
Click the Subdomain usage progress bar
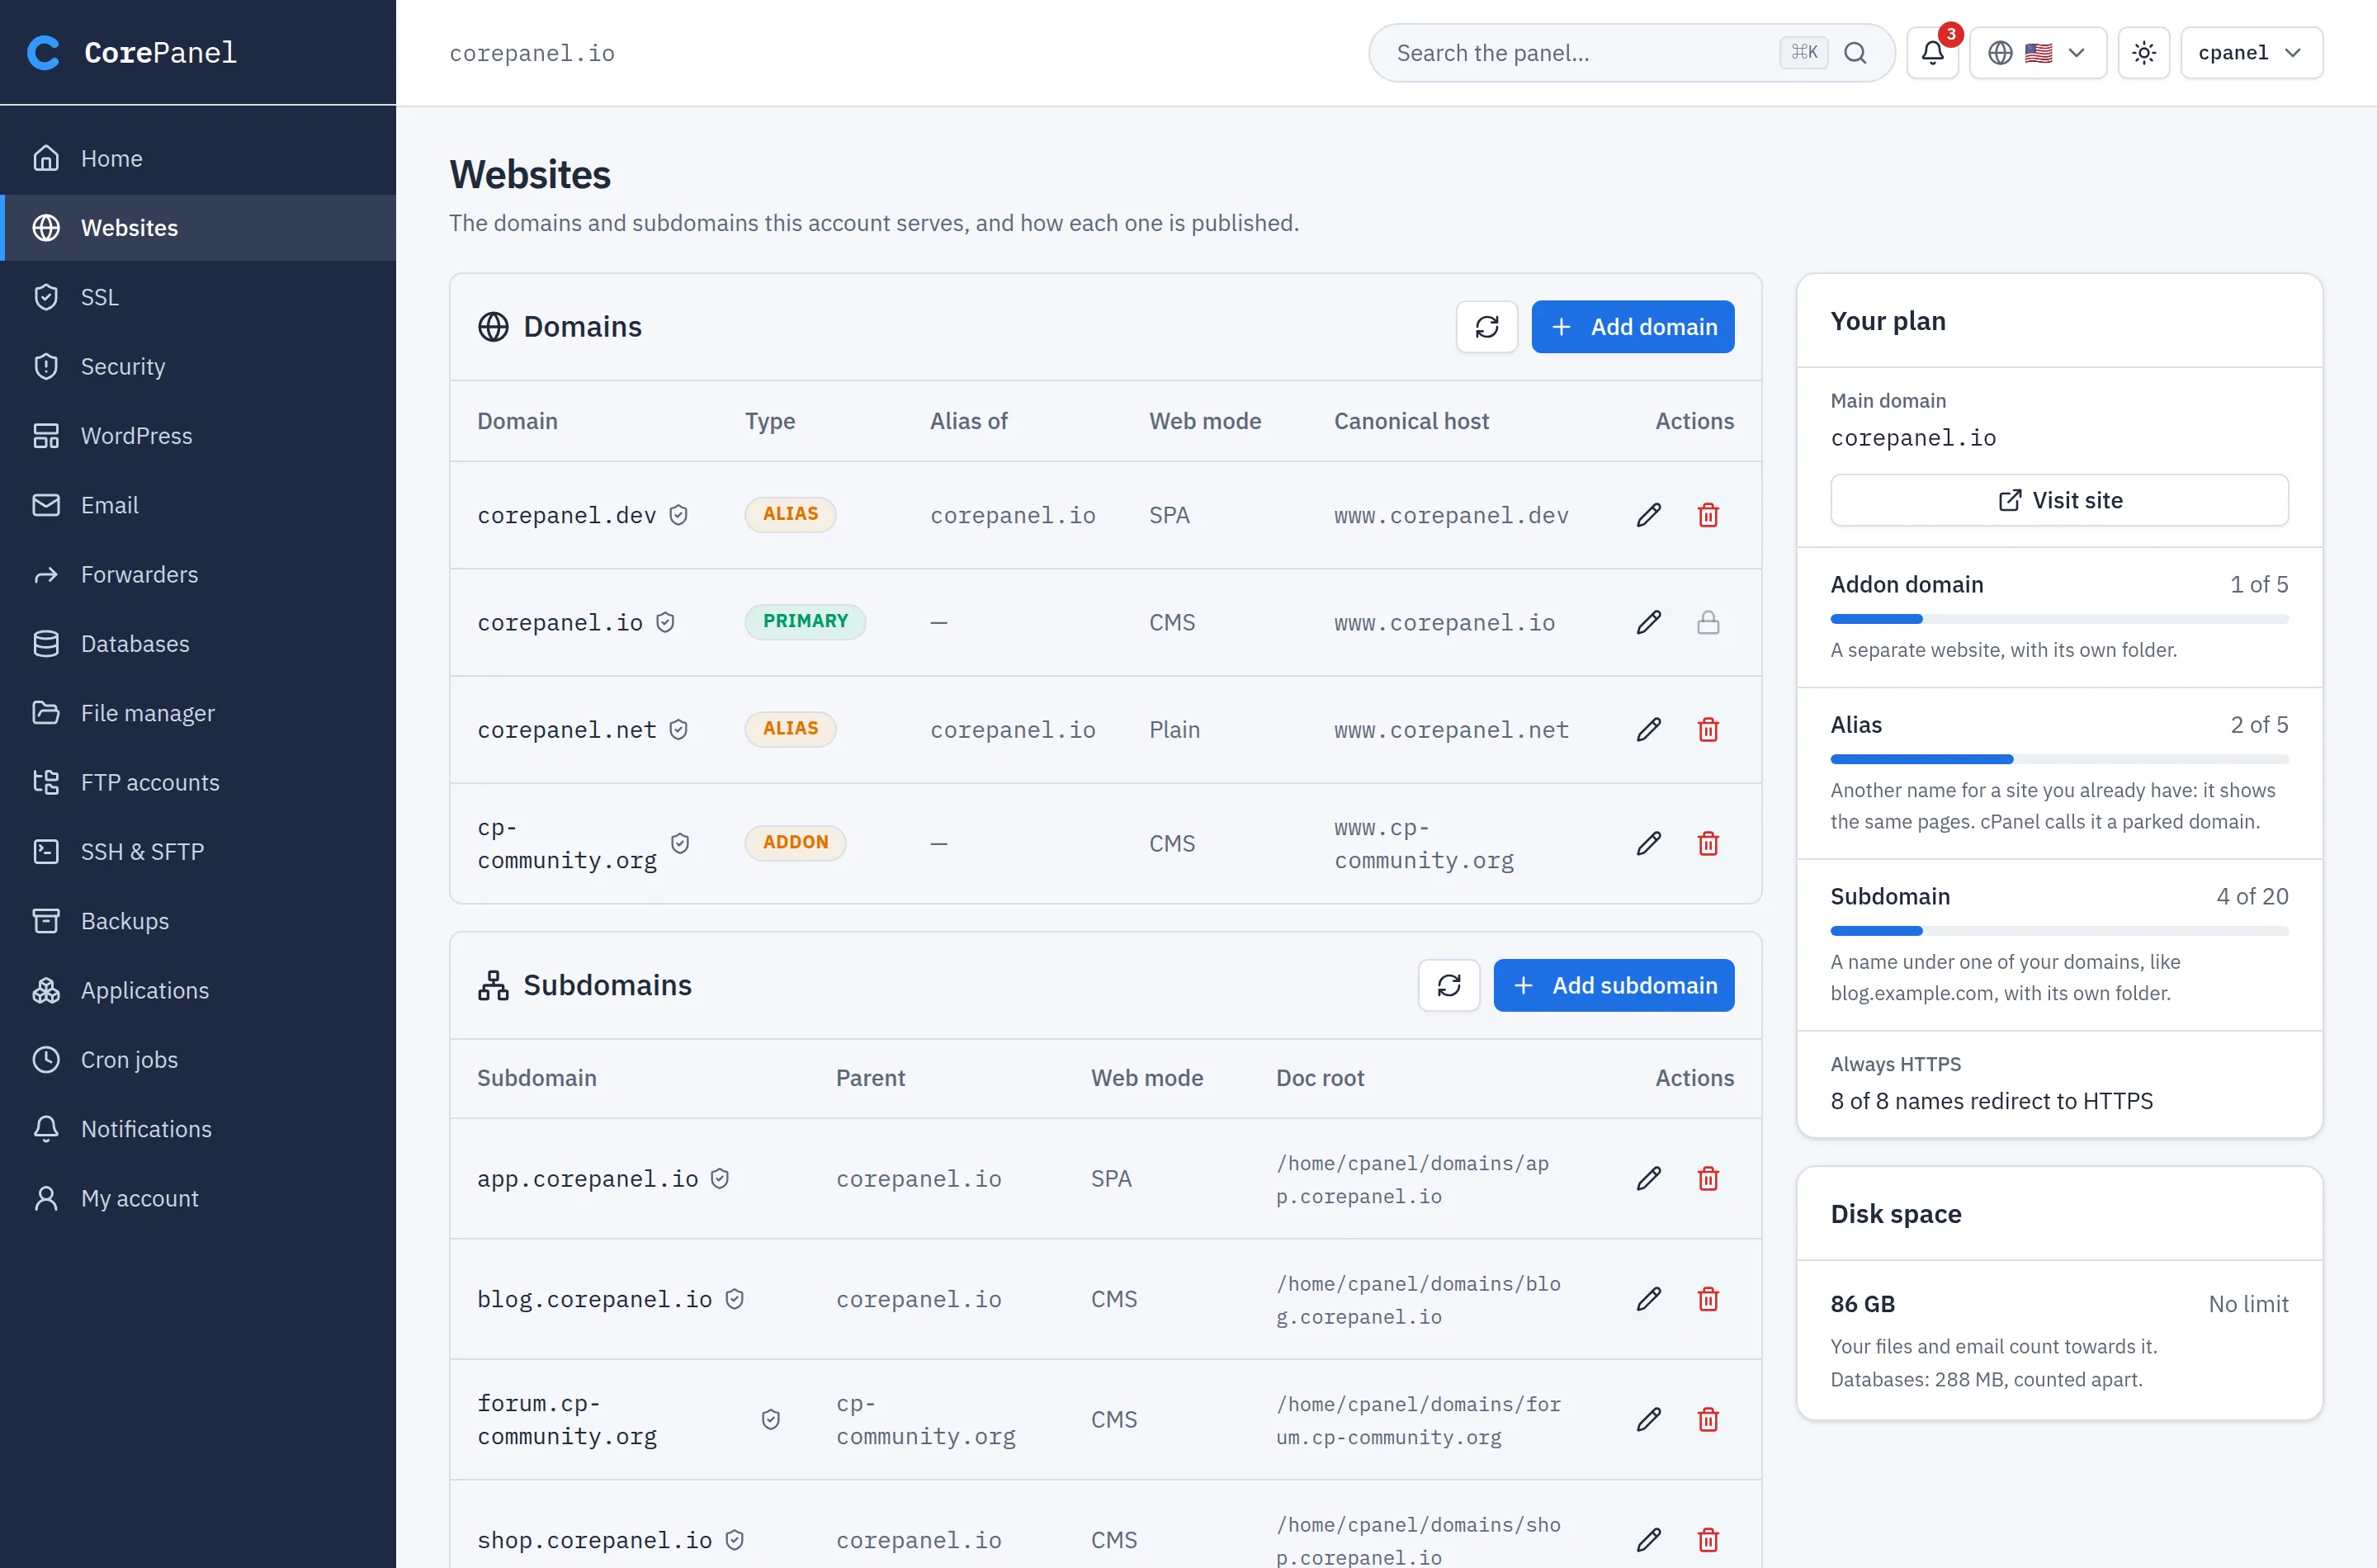[x=2059, y=931]
